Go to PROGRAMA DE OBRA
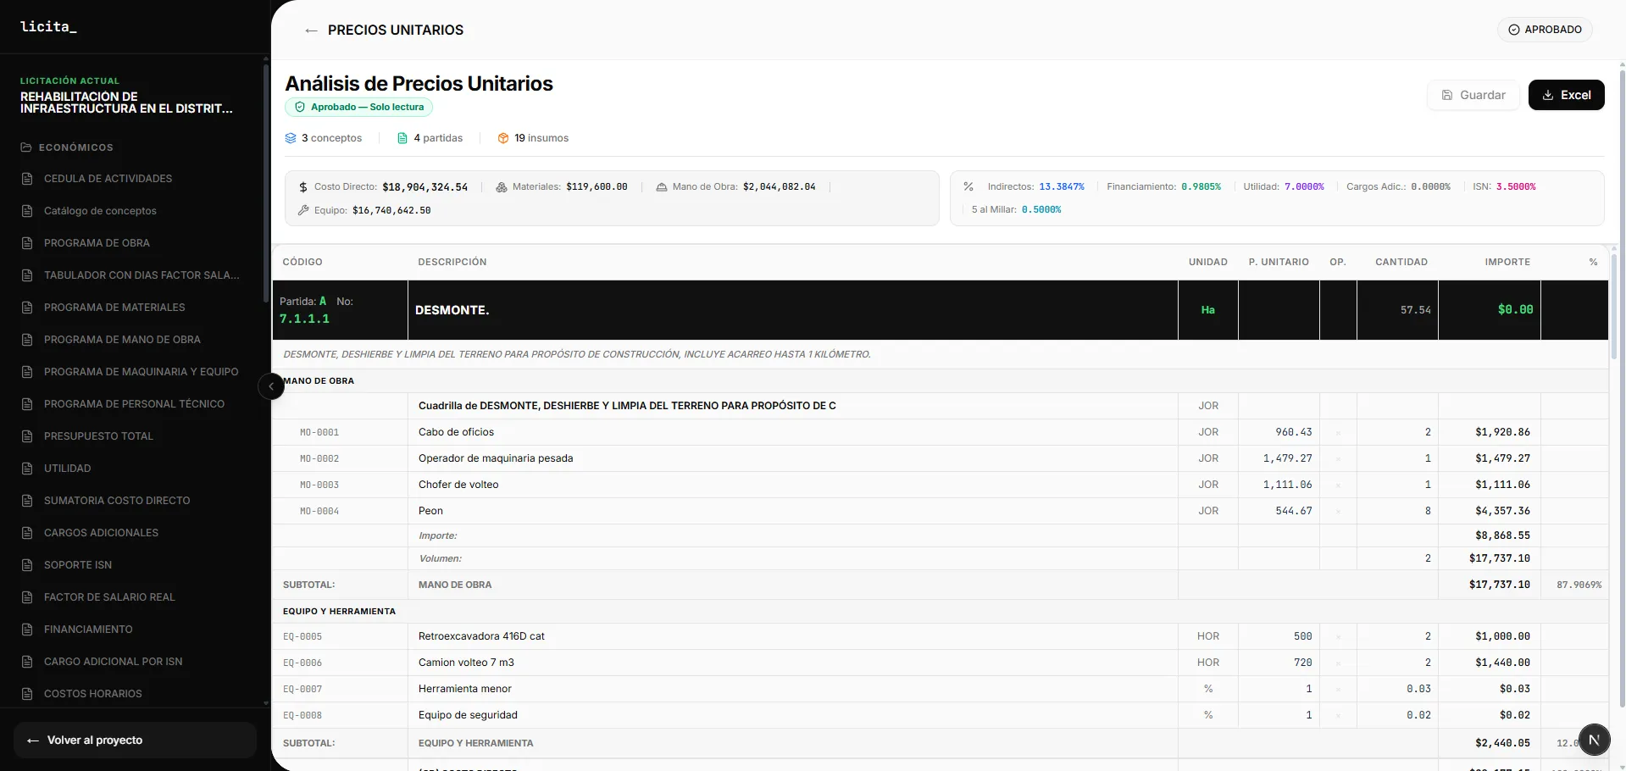The height and width of the screenshot is (771, 1626). [97, 243]
